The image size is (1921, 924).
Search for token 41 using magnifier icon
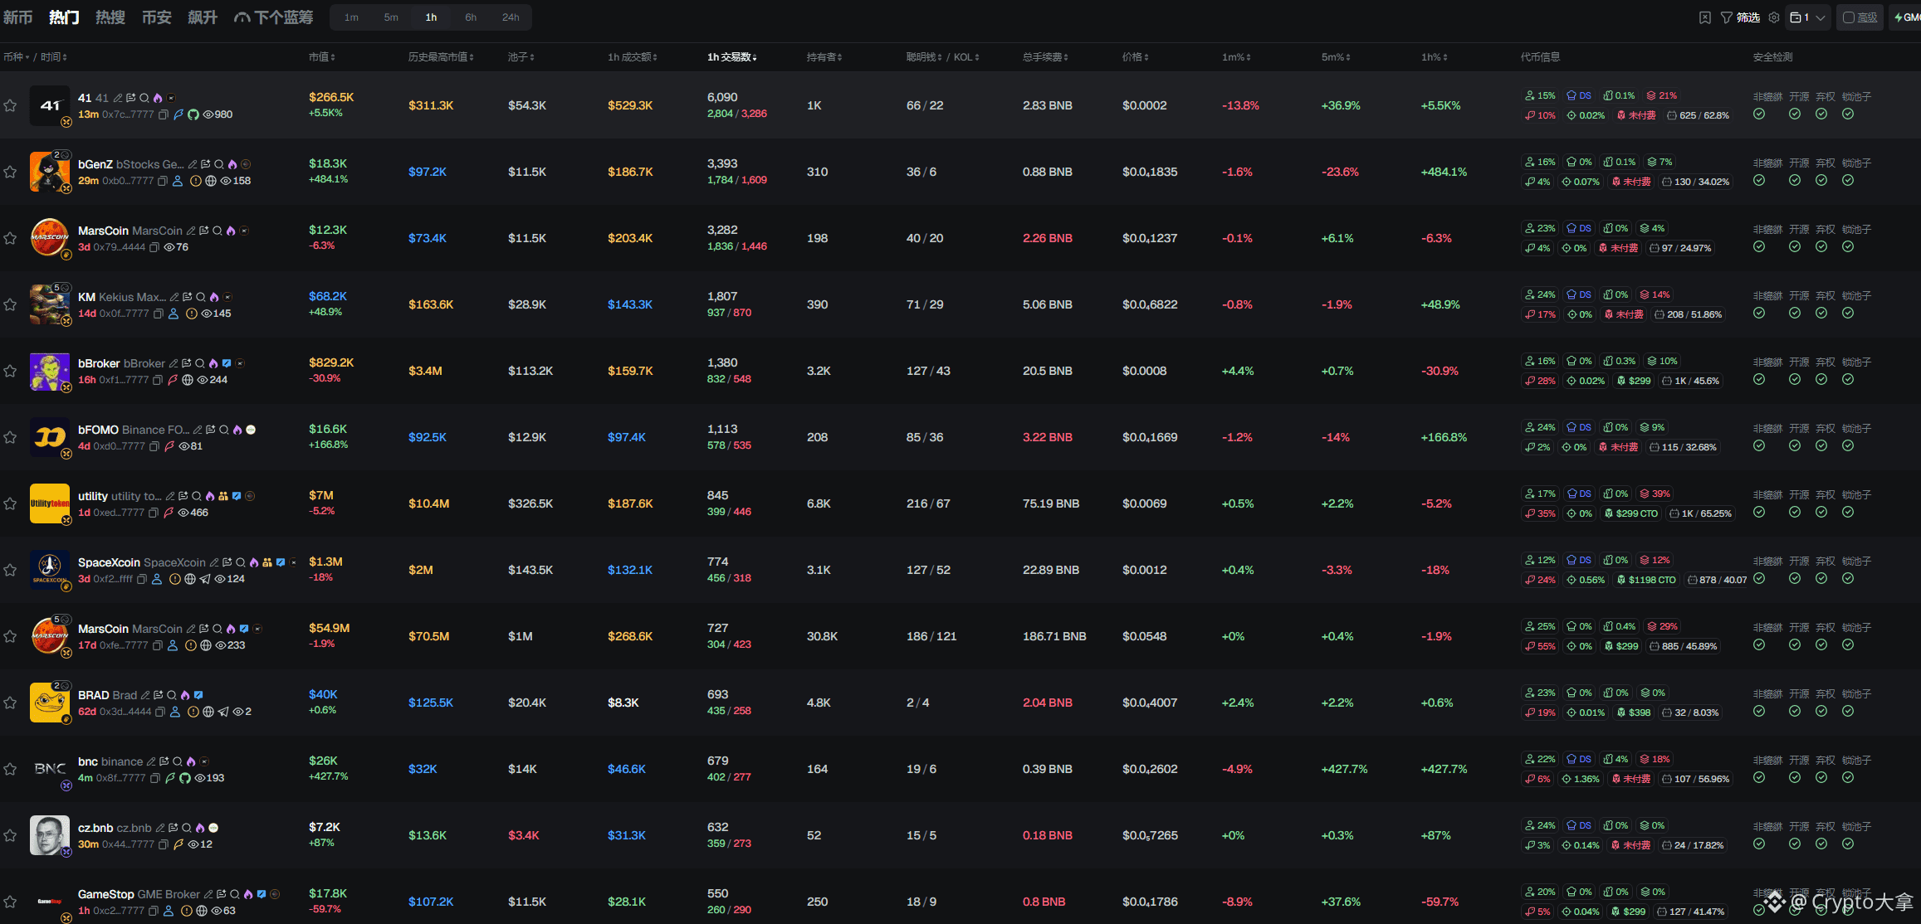click(144, 98)
